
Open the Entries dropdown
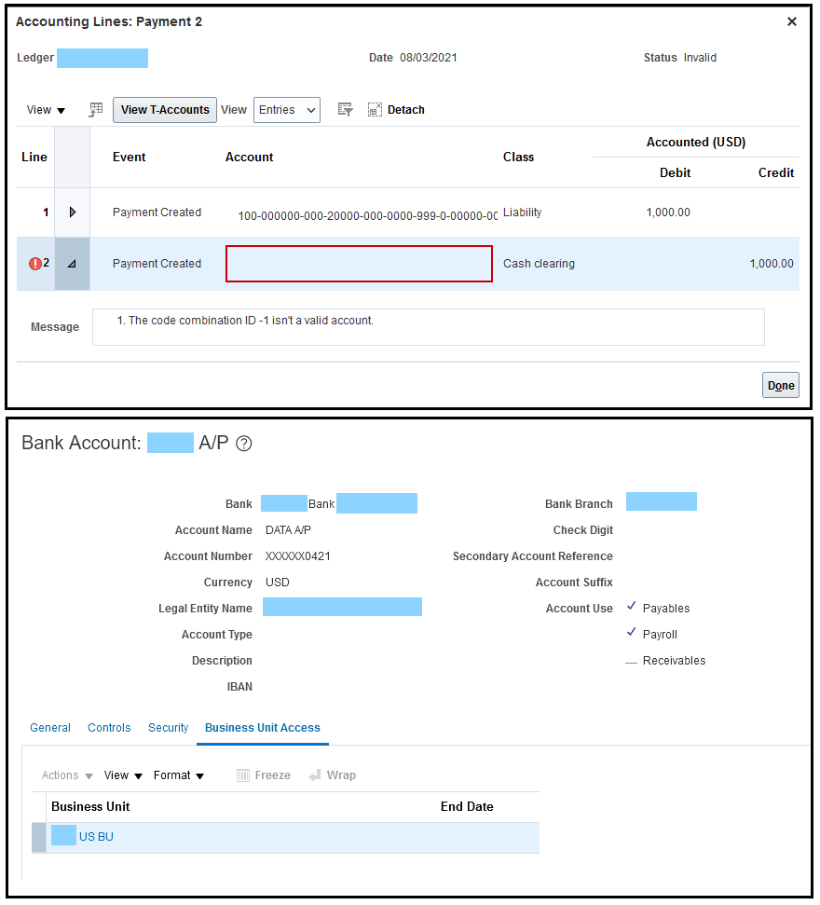[x=287, y=110]
